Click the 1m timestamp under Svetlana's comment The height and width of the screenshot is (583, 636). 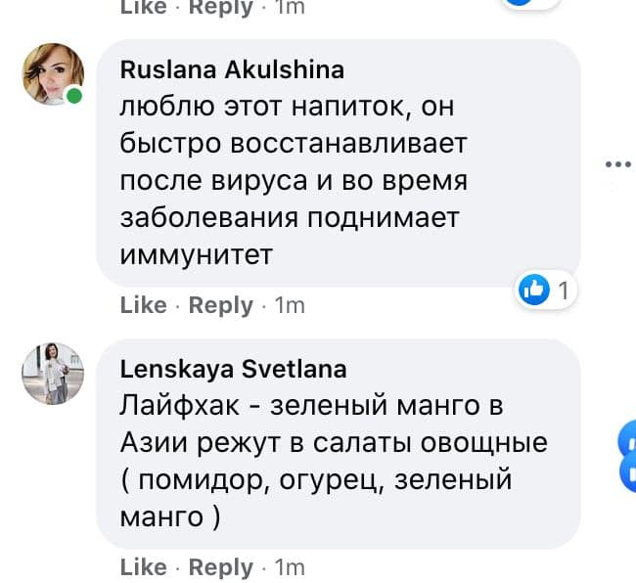click(x=290, y=567)
